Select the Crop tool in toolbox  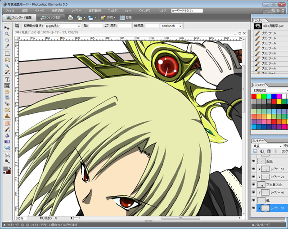click(7, 85)
